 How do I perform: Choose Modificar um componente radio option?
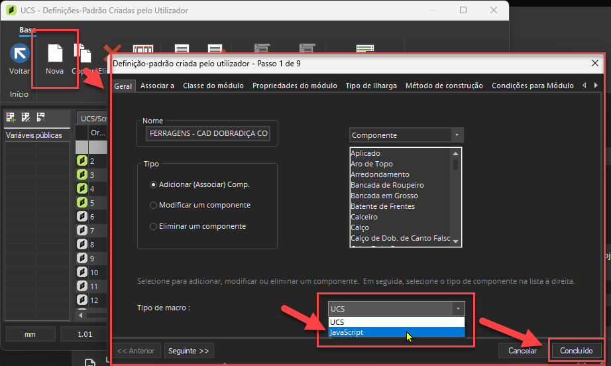coord(154,206)
